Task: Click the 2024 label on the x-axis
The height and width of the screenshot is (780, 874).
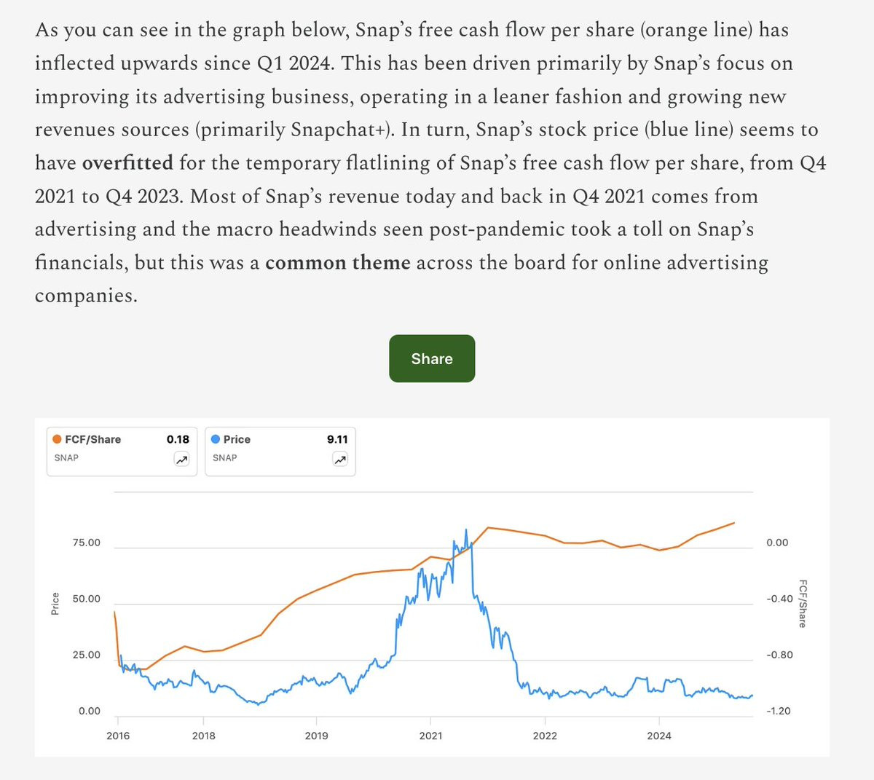Action: click(x=659, y=736)
